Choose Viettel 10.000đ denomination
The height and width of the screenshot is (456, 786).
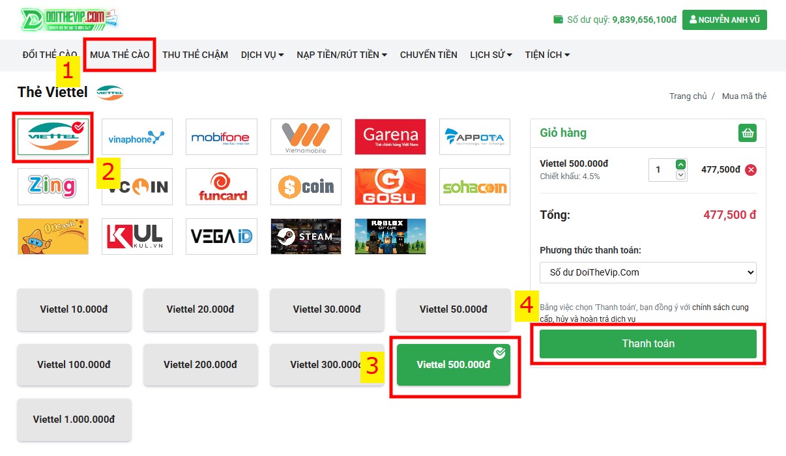[74, 309]
